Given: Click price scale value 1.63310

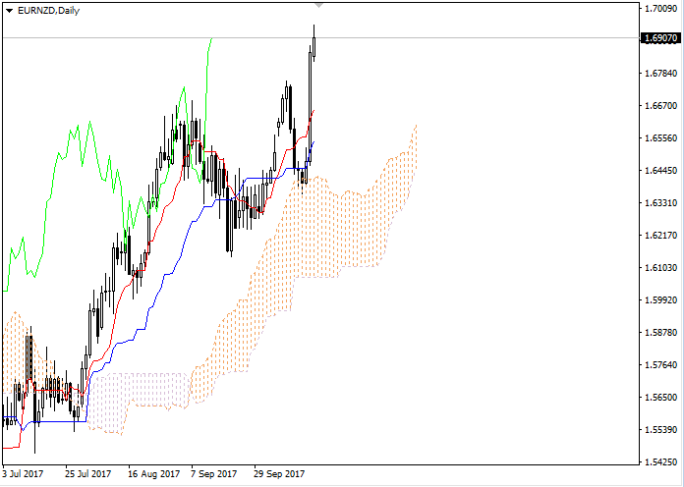Looking at the screenshot, I should click(x=660, y=202).
